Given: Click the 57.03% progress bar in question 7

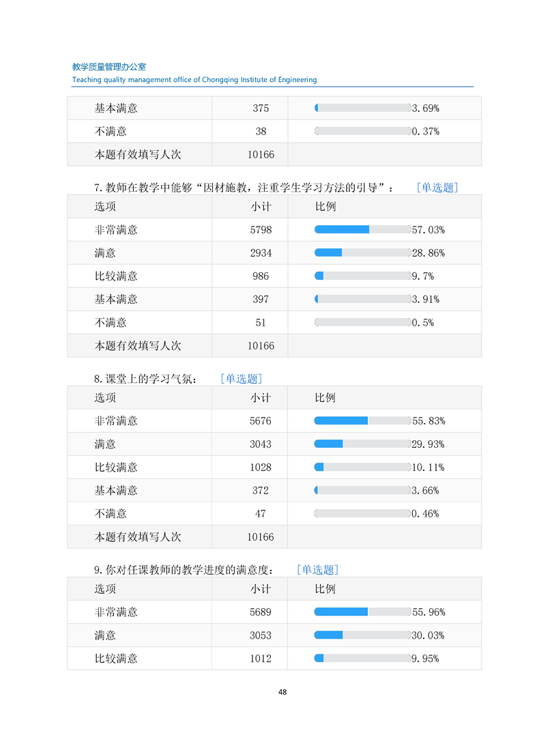Looking at the screenshot, I should coord(362,230).
